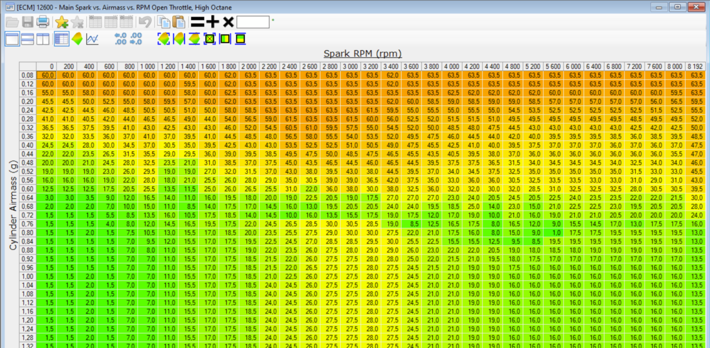Click the equals (set value) icon
Viewport: 710px width, 348px height.
[197, 22]
